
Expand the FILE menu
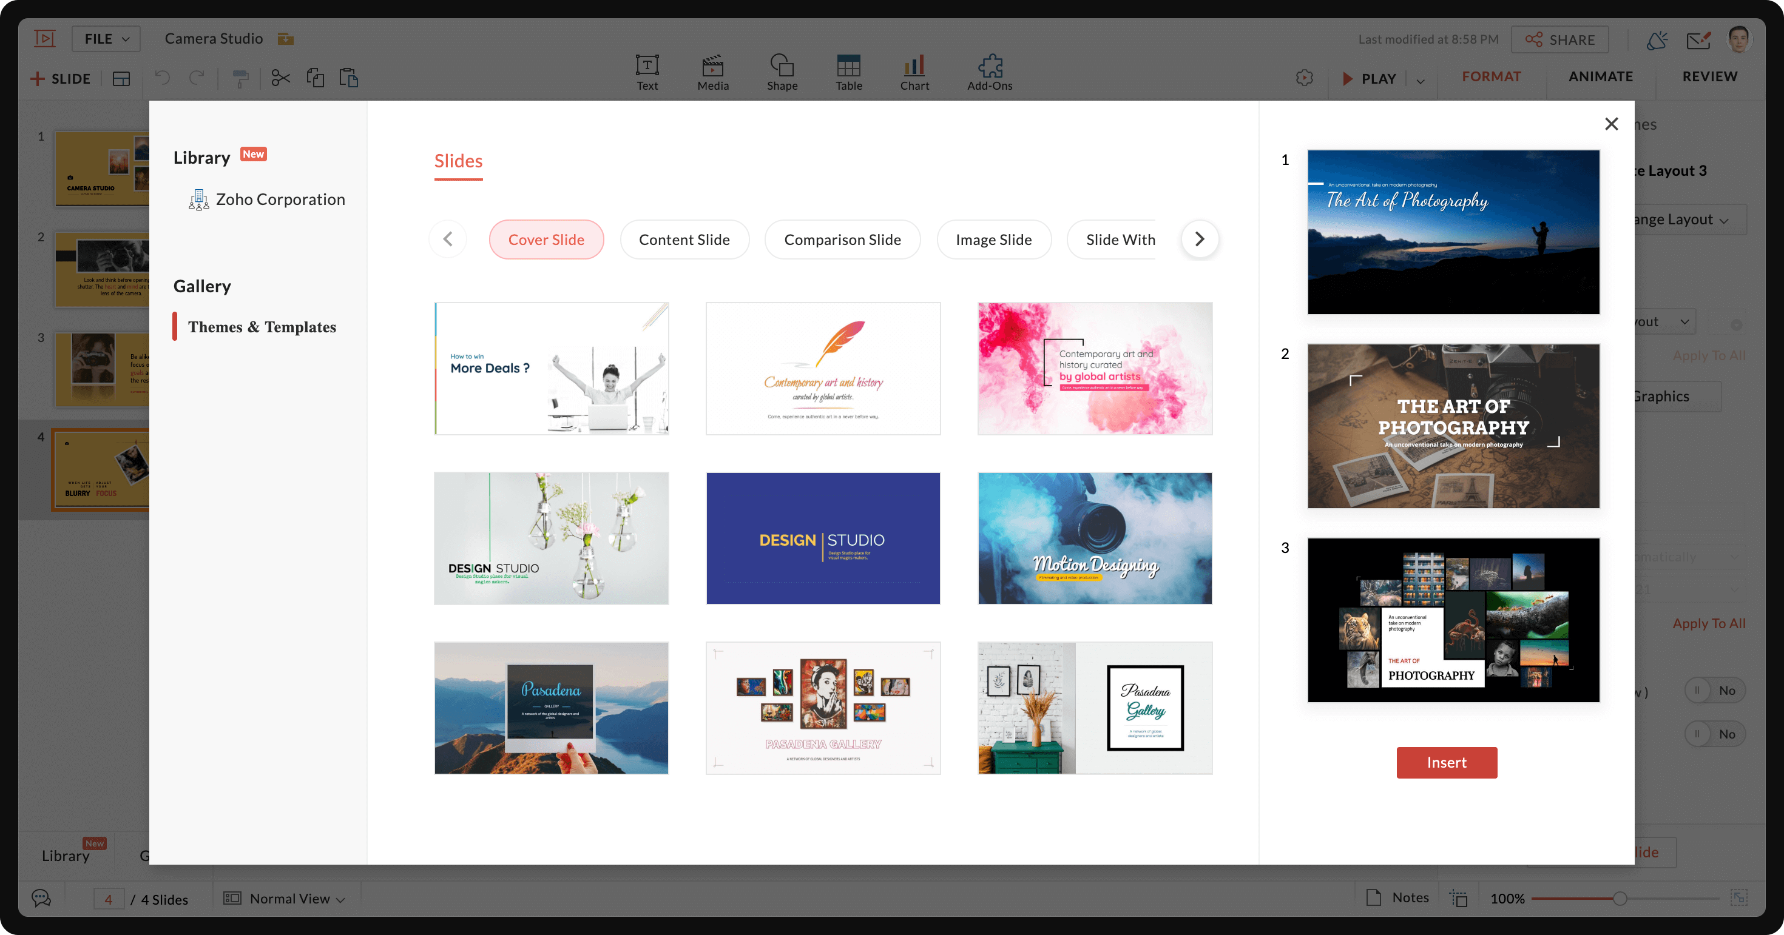(x=105, y=38)
